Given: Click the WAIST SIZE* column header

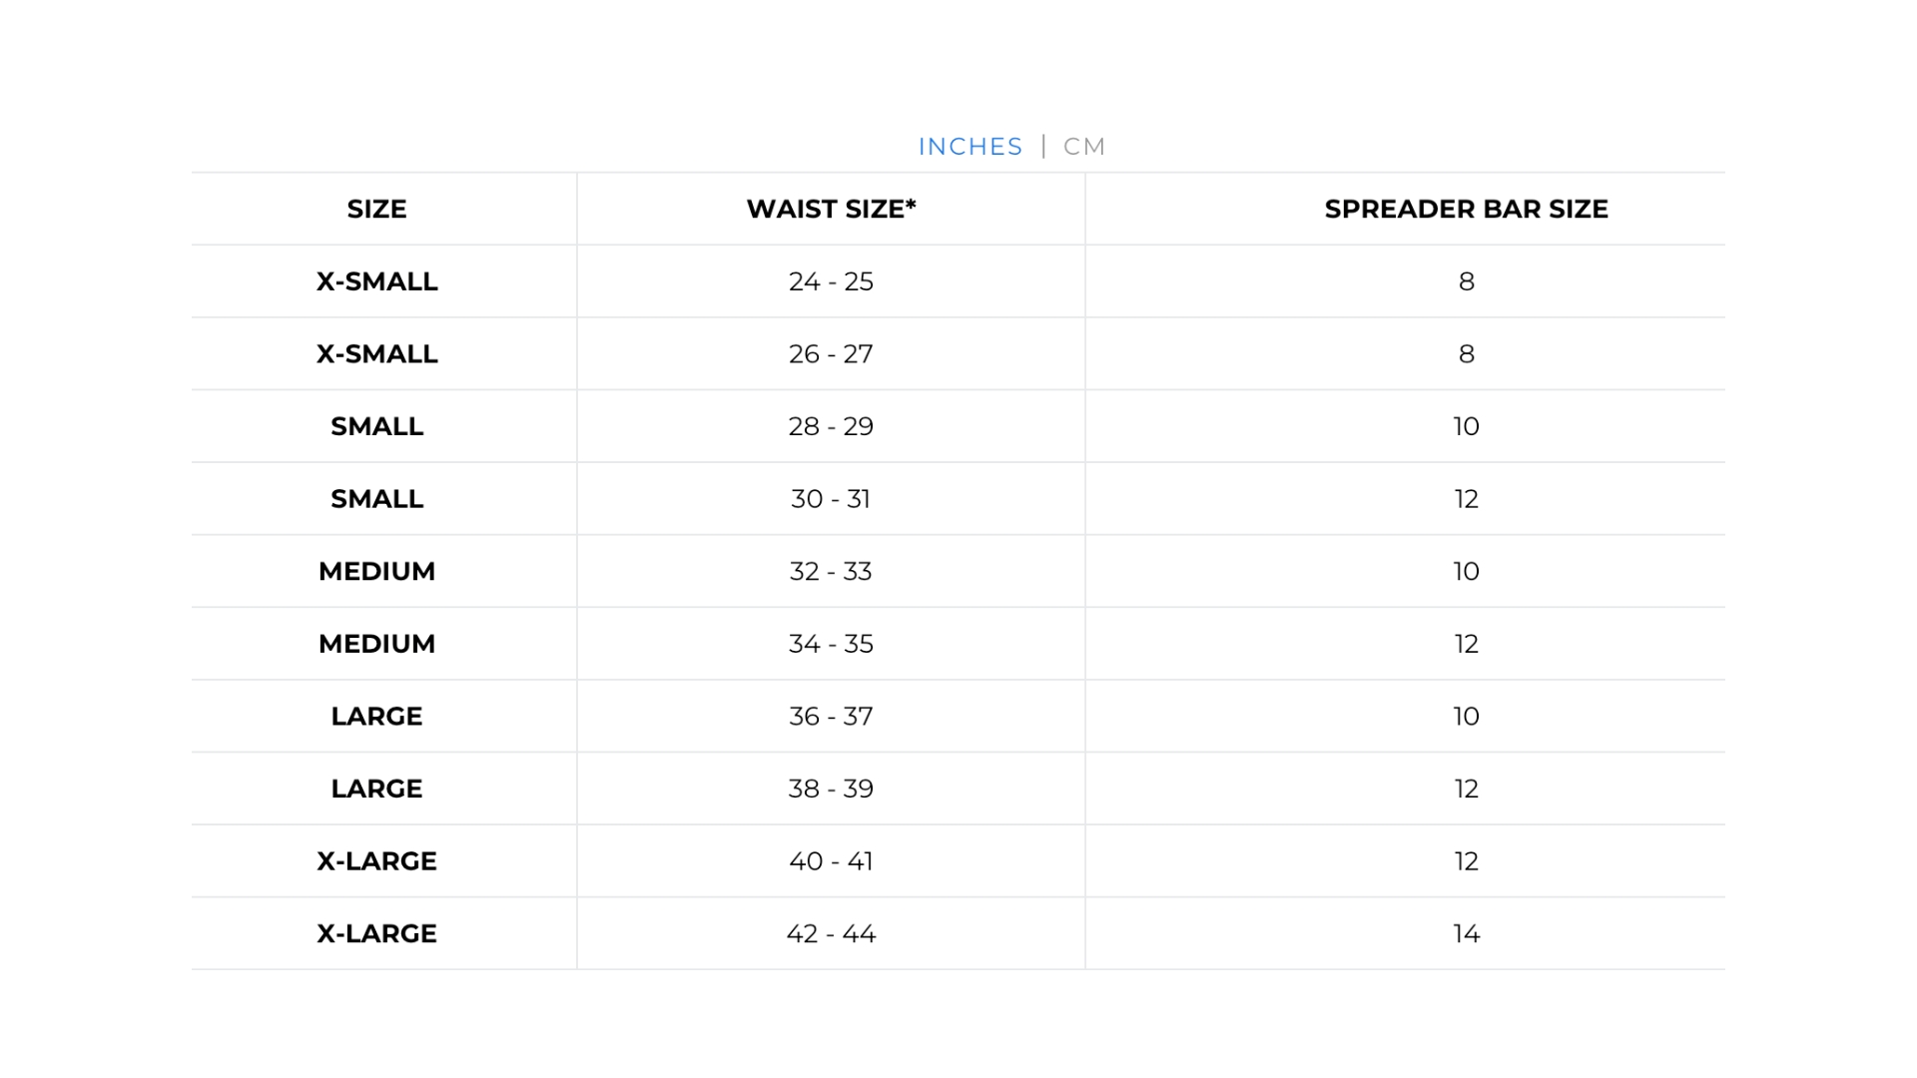Looking at the screenshot, I should point(831,209).
